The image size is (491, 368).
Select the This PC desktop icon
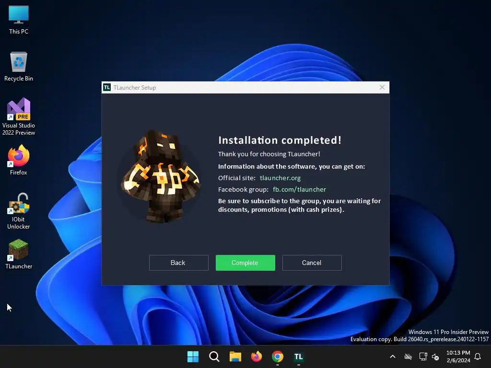pos(19,20)
